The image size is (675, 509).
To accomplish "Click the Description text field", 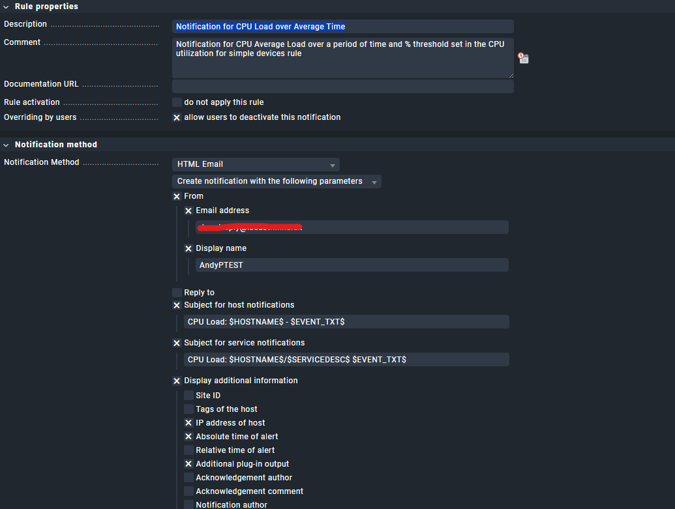I will click(x=342, y=27).
